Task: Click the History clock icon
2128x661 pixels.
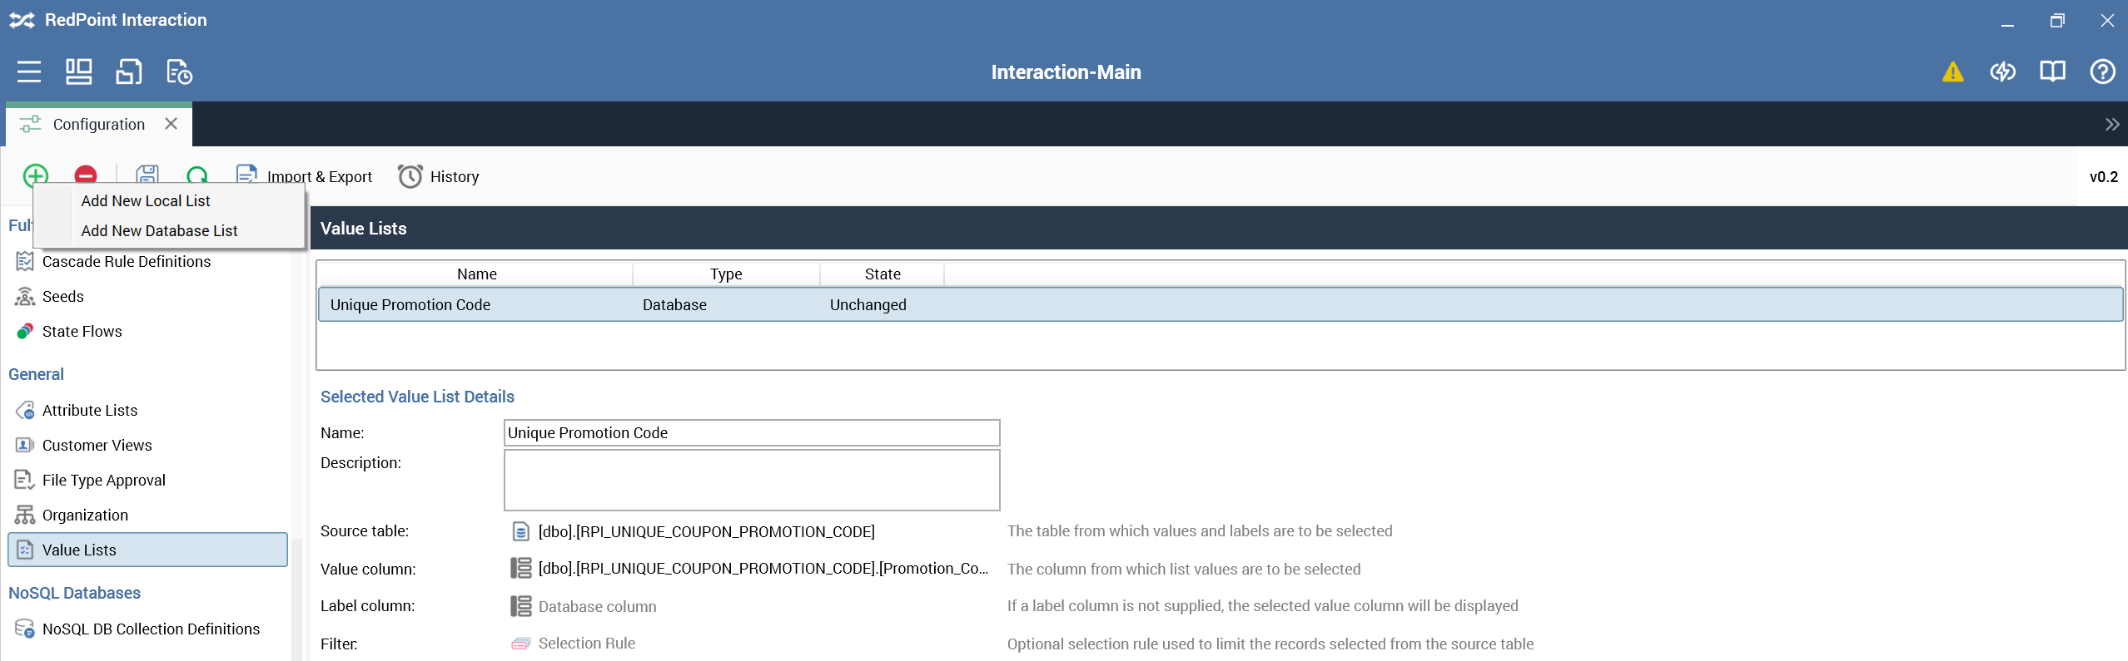Action: pos(410,176)
